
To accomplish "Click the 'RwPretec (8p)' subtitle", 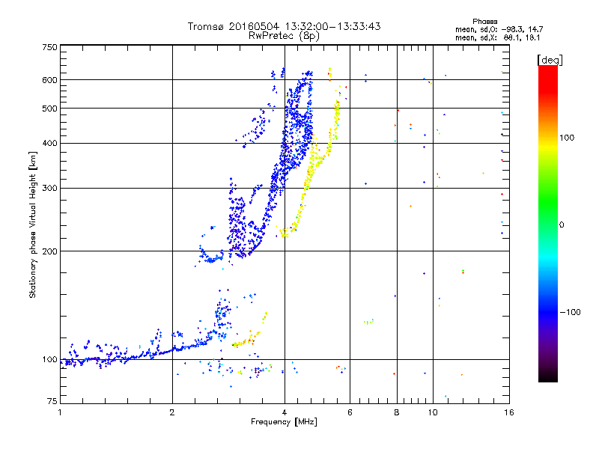I will tap(284, 36).
